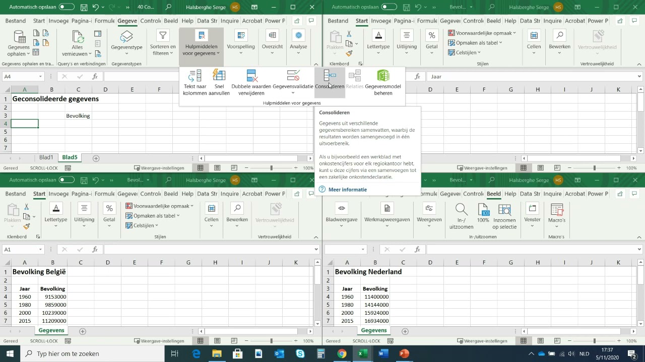Image resolution: width=645 pixels, height=362 pixels.
Task: Open Windows Start menu
Action: [10, 353]
